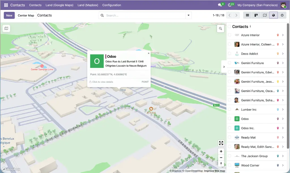Switch to list view icon
Image resolution: width=290 pixels, height=173 pixels.
247,15
